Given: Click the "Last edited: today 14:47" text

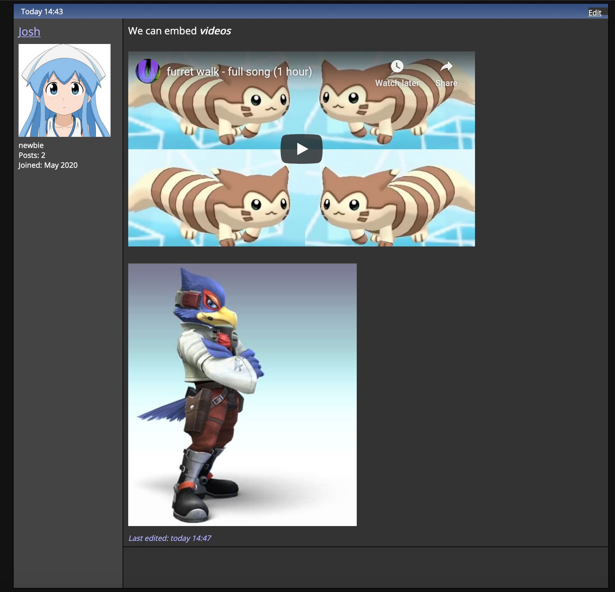Looking at the screenshot, I should pos(169,538).
